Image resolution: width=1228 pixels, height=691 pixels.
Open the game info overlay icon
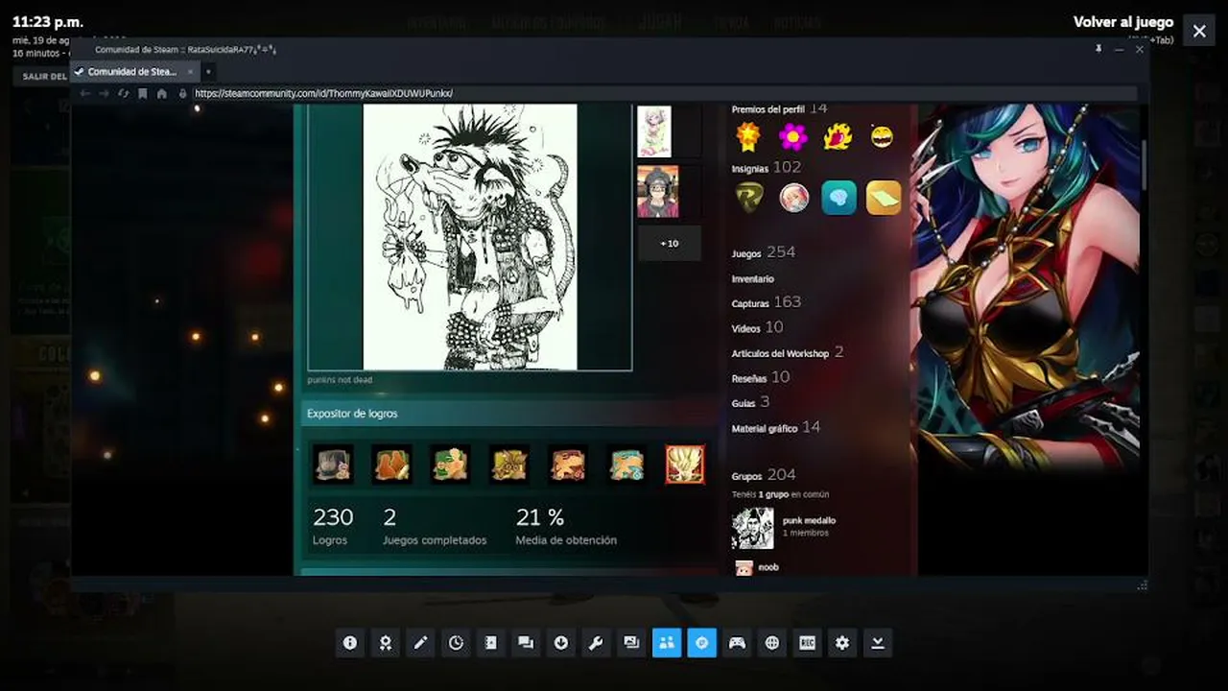(x=350, y=643)
